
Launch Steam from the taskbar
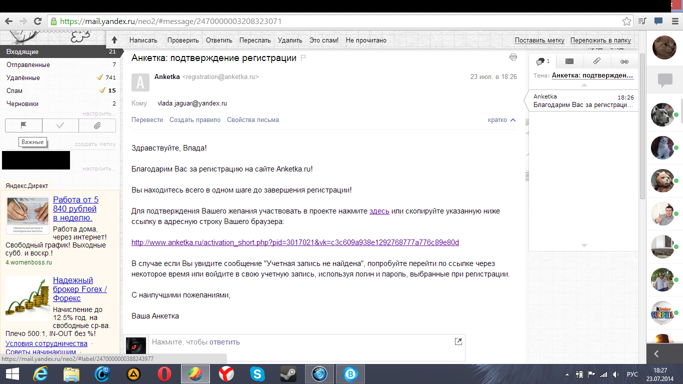[x=288, y=374]
